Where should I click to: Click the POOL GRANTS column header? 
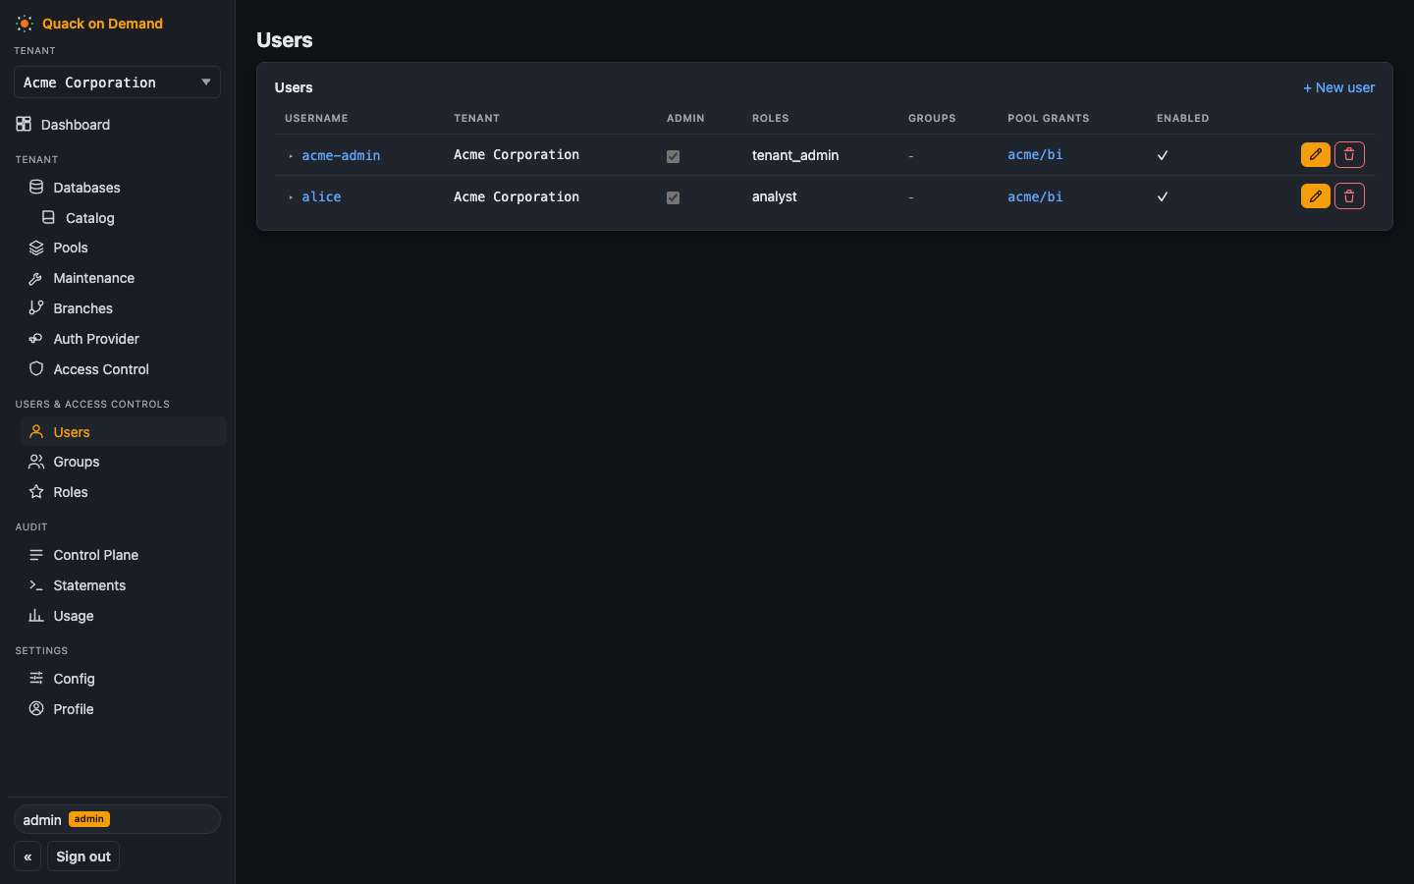click(1049, 118)
